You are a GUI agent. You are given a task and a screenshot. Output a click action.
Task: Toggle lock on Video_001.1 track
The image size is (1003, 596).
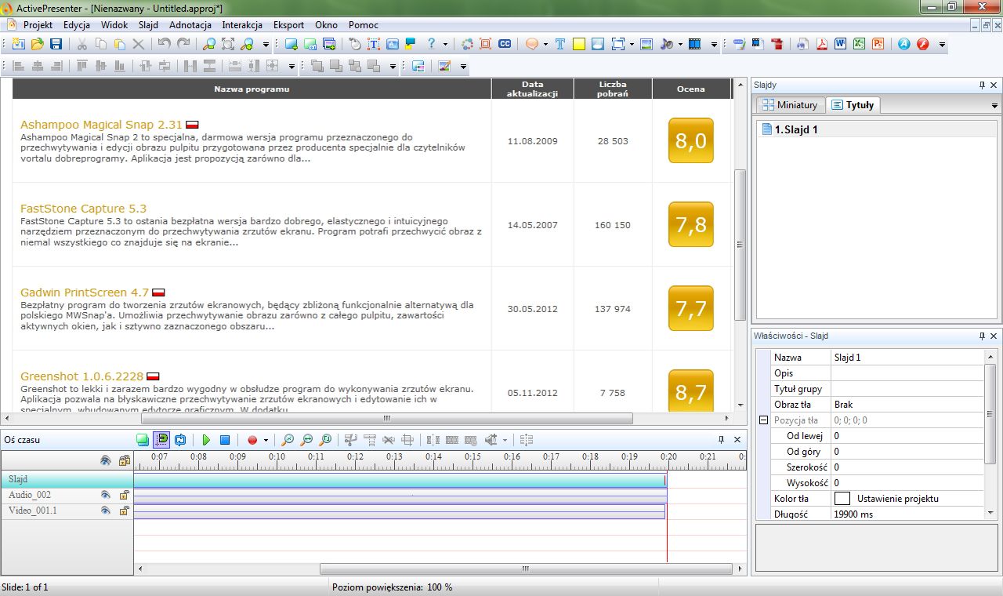pos(124,511)
